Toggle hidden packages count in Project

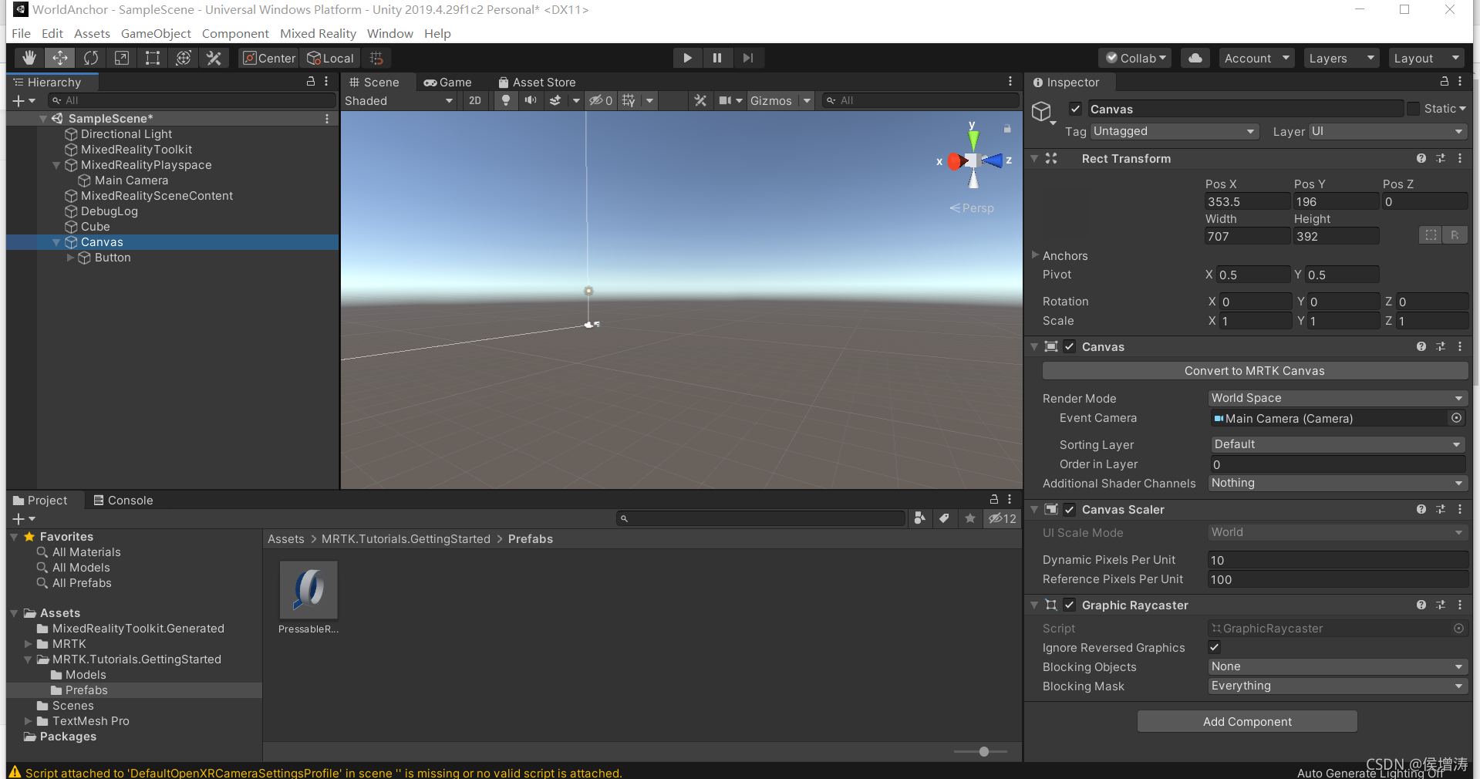(1003, 518)
